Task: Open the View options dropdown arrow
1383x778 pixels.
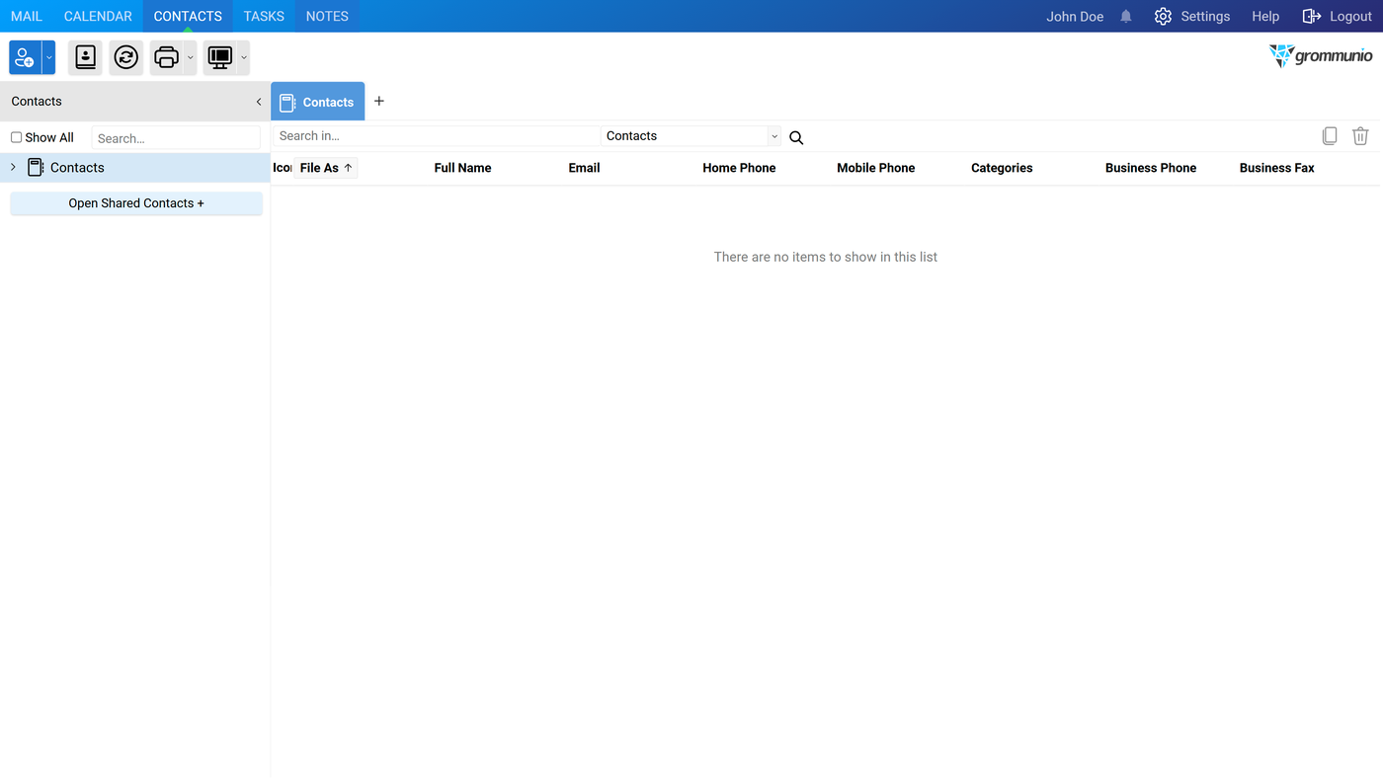Action: tap(244, 58)
